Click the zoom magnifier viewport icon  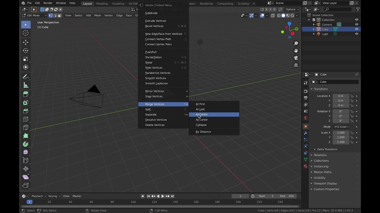pyautogui.click(x=296, y=43)
